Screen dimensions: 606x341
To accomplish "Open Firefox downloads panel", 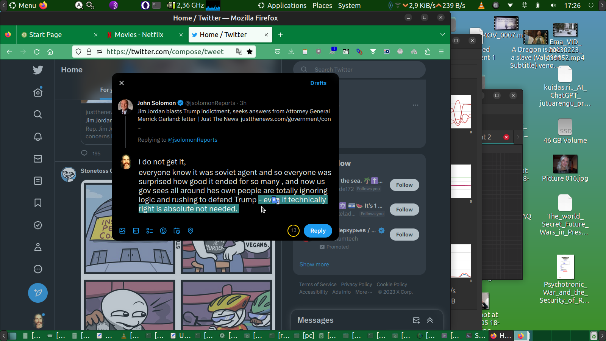I will click(x=291, y=52).
